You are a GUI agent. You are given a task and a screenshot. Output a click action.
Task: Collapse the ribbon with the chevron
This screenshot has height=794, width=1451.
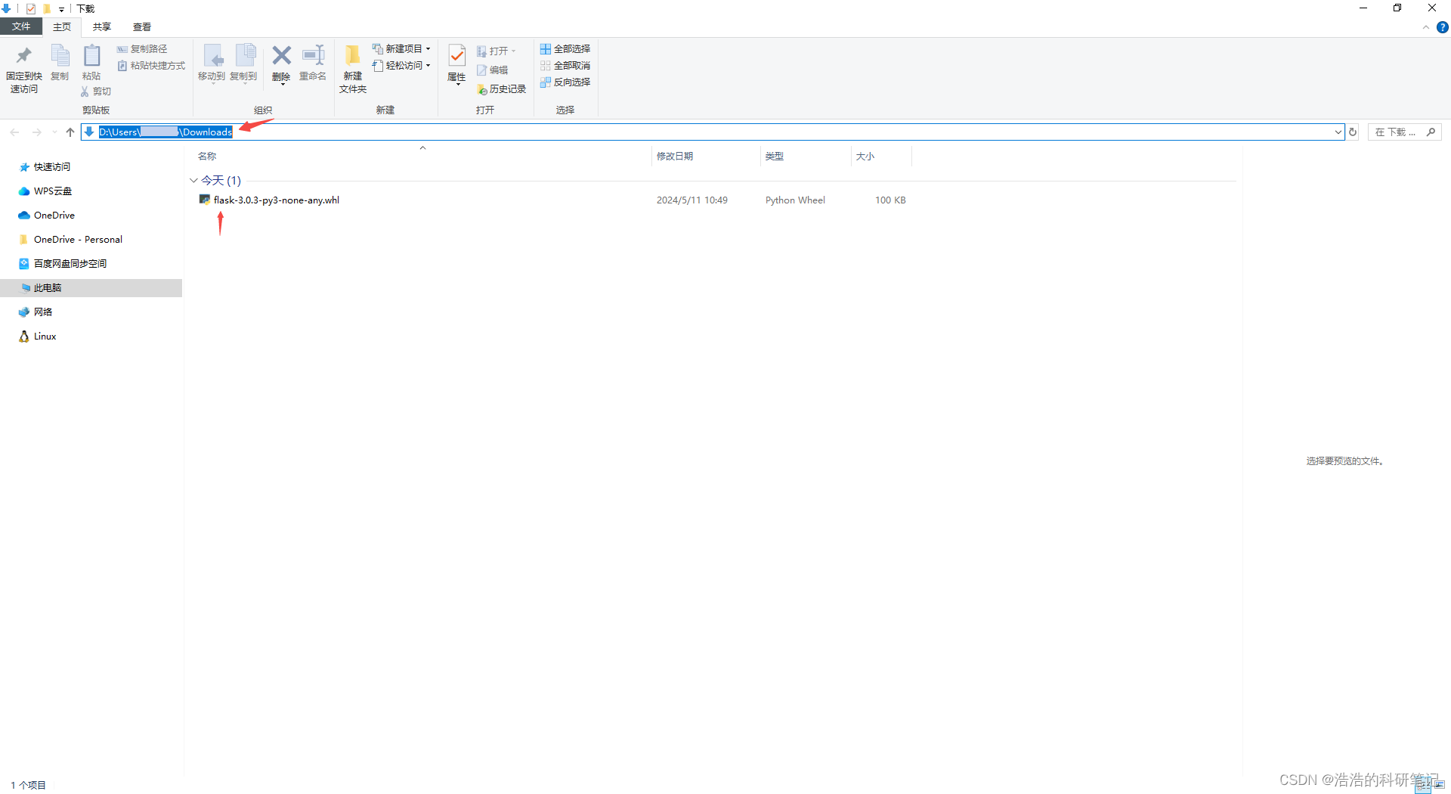1426,27
